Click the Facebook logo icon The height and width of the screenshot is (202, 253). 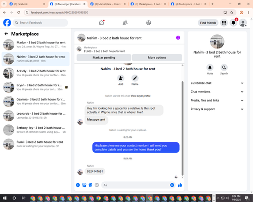point(7,23)
